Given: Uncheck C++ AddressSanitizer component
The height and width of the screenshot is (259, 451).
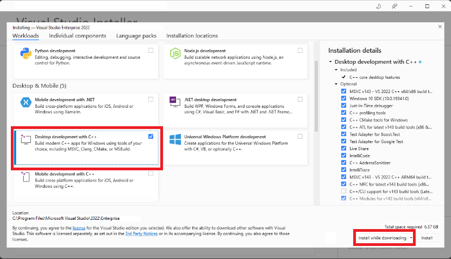Looking at the screenshot, I should 343,163.
